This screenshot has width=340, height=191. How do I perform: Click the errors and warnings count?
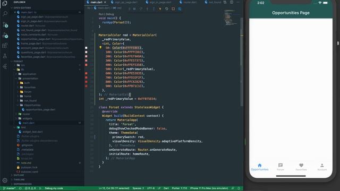click(x=30, y=188)
